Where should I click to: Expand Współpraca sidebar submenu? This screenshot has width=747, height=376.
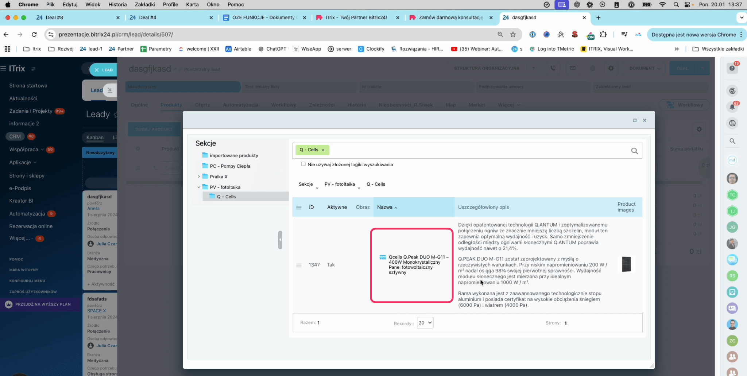click(x=42, y=150)
